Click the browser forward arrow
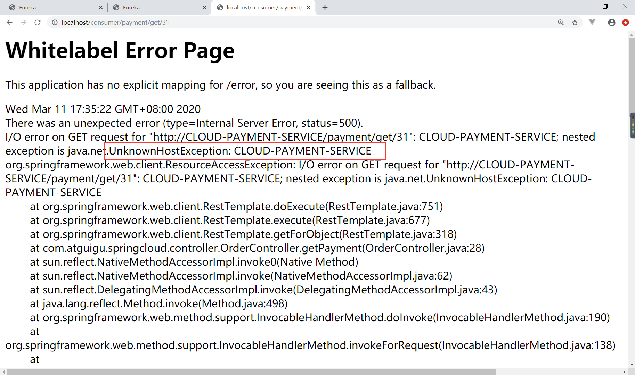This screenshot has width=635, height=375. [23, 23]
